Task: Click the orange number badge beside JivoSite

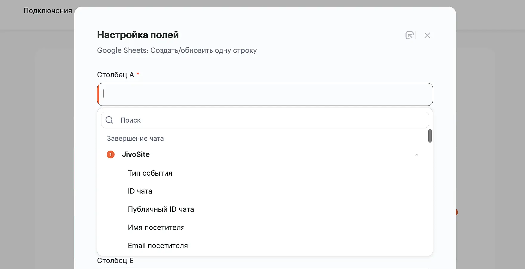Action: coord(111,154)
